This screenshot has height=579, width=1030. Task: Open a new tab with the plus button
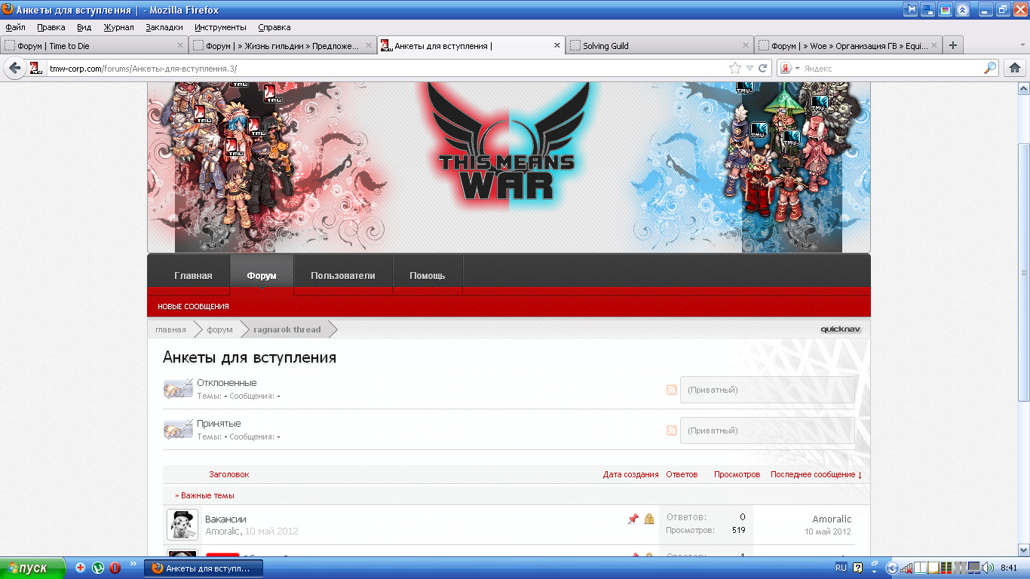[x=953, y=45]
